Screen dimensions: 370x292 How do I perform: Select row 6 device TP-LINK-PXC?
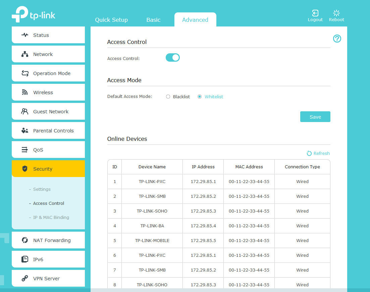coord(152,255)
